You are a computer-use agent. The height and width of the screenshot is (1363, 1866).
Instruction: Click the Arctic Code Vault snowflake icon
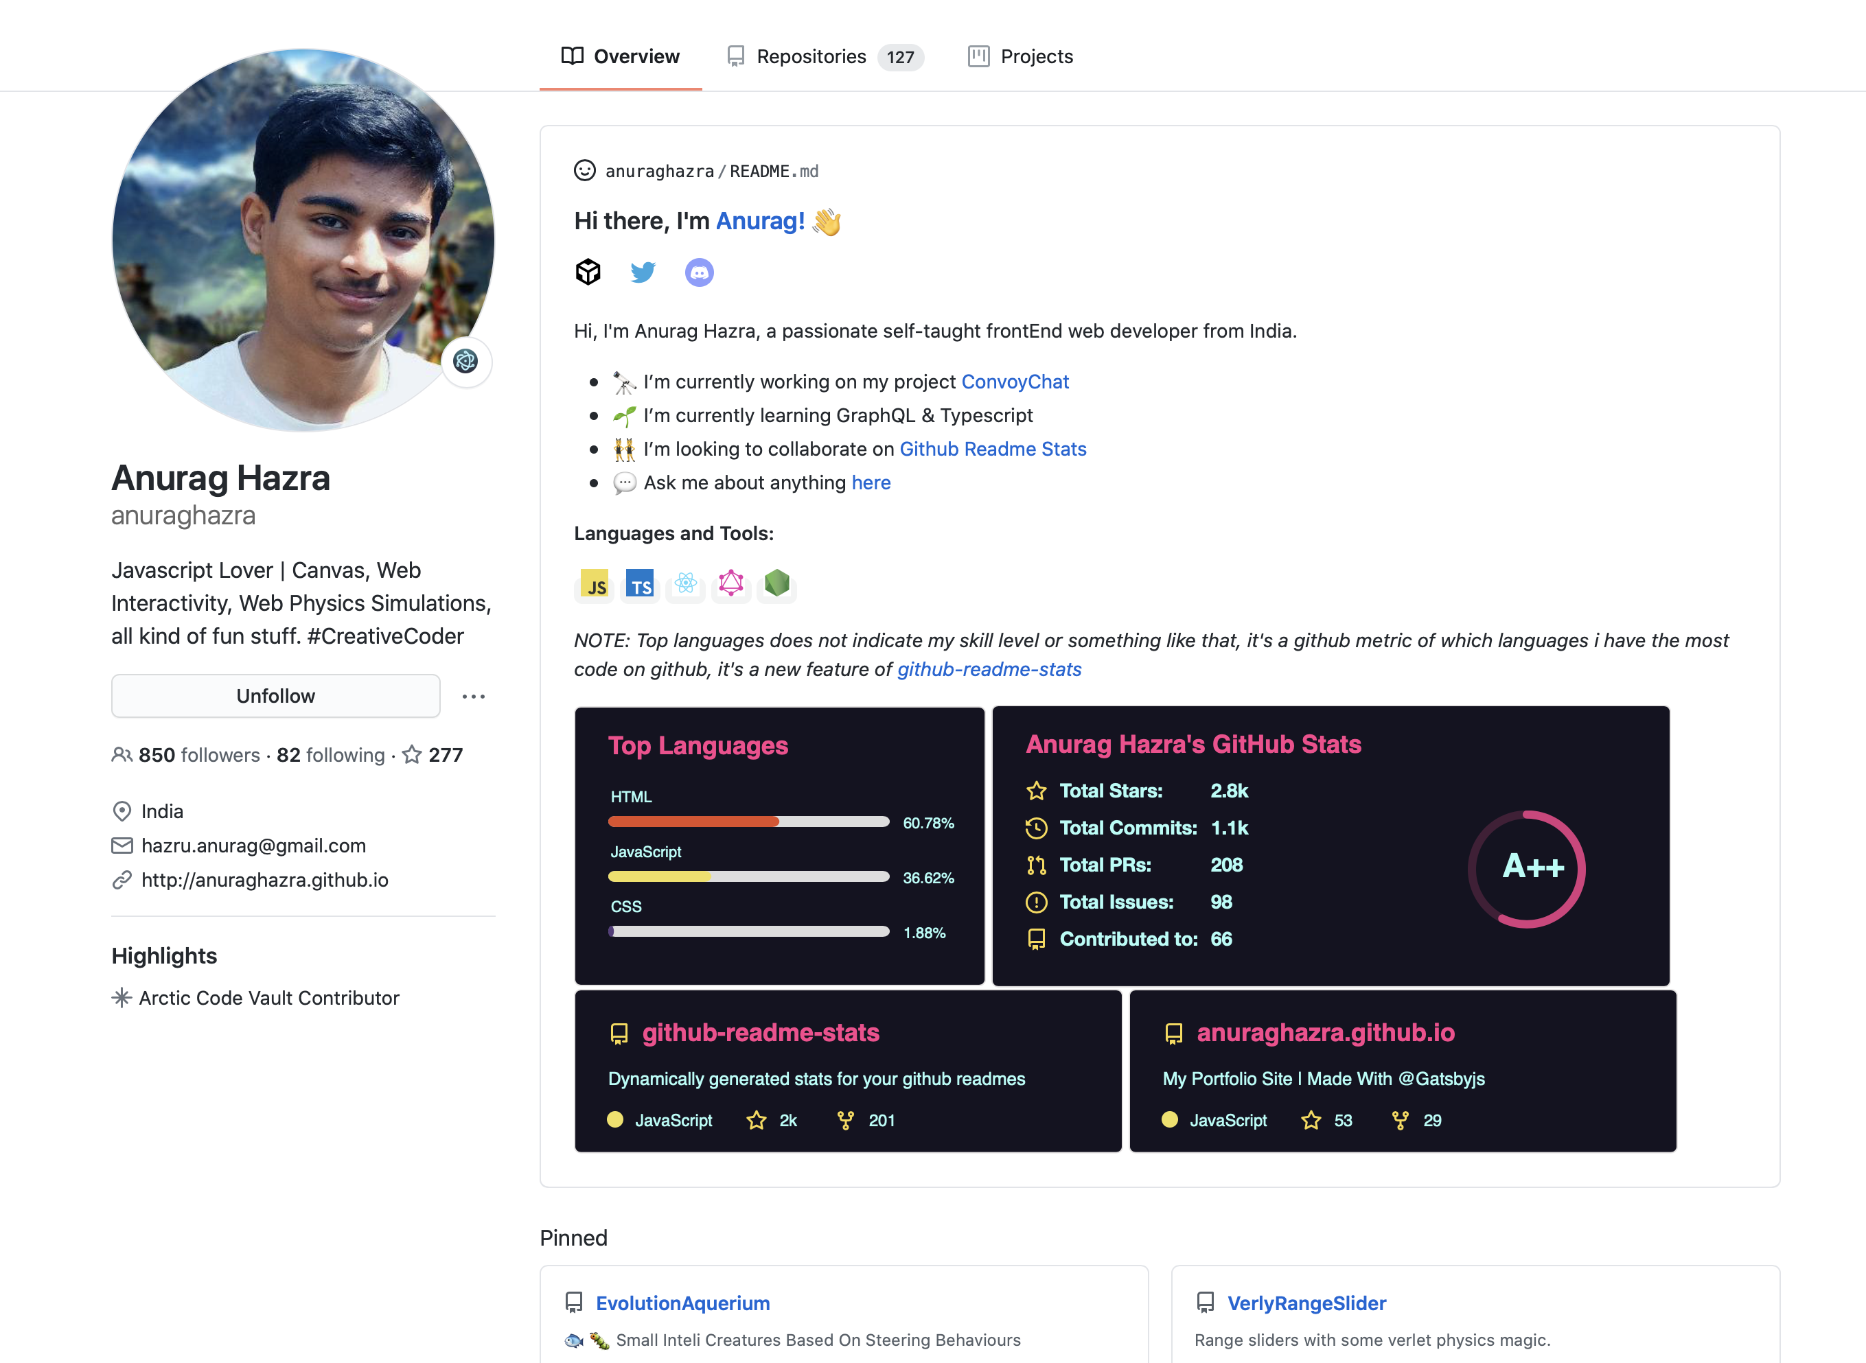122,997
